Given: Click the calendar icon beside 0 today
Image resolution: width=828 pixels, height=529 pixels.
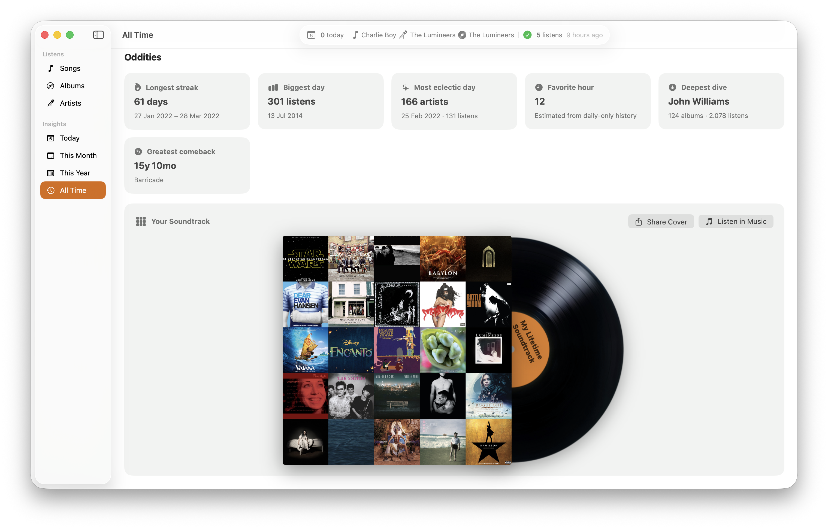Looking at the screenshot, I should (311, 35).
